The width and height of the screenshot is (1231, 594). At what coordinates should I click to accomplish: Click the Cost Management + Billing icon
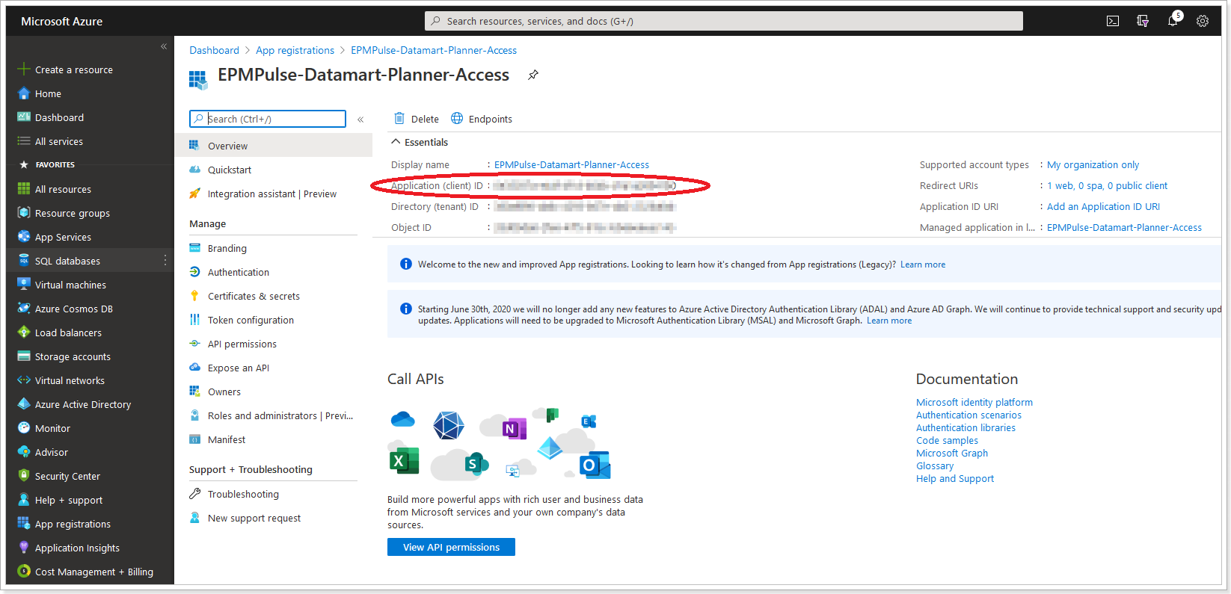pos(24,572)
